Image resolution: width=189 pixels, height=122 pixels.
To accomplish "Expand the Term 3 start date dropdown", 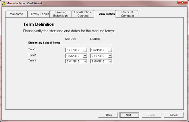I will [x=85, y=61].
